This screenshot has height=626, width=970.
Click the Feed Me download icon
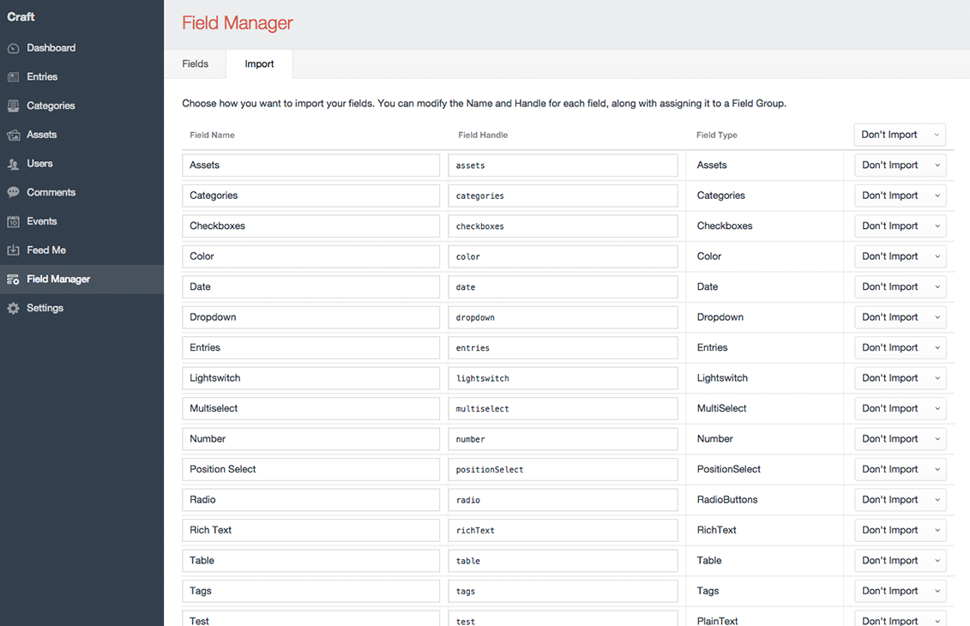pos(13,250)
